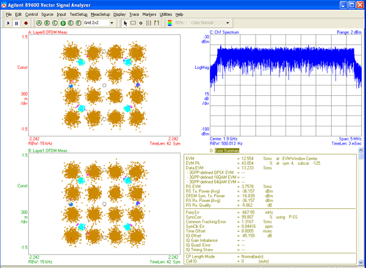Click the Center 1.9 GHz label

[x=223, y=139]
